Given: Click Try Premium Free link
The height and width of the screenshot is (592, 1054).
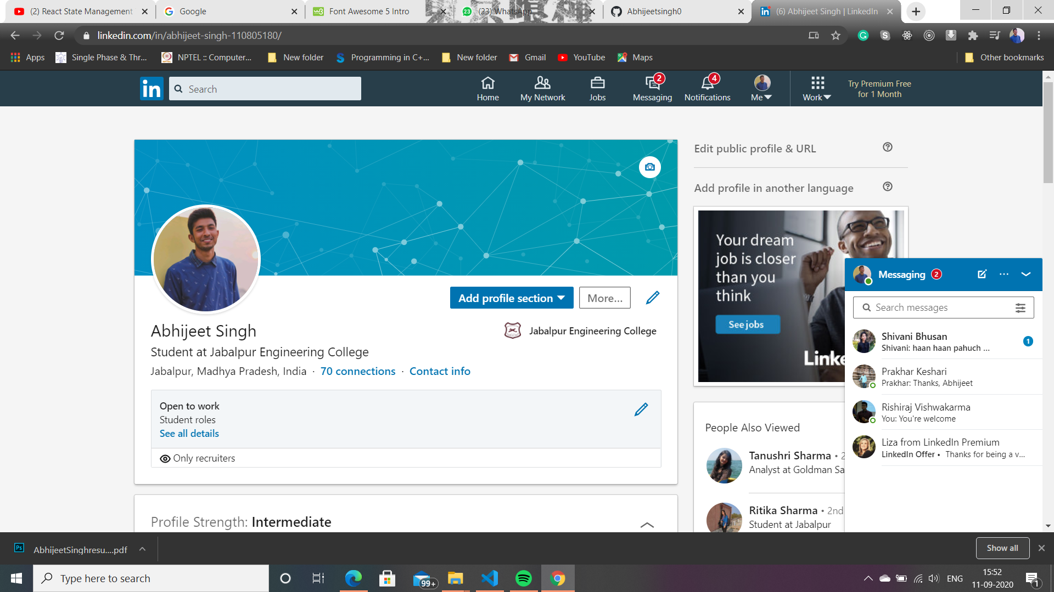Looking at the screenshot, I should point(879,89).
